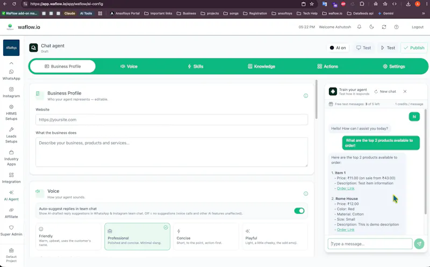This screenshot has height=267, width=430.
Task: Open HRMS Setups in the sidebar
Action: point(11,112)
